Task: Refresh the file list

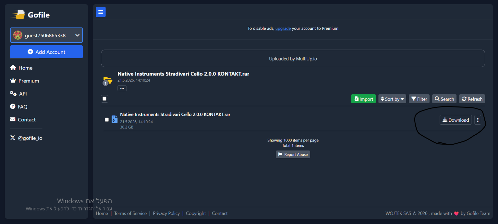Action: [472, 99]
